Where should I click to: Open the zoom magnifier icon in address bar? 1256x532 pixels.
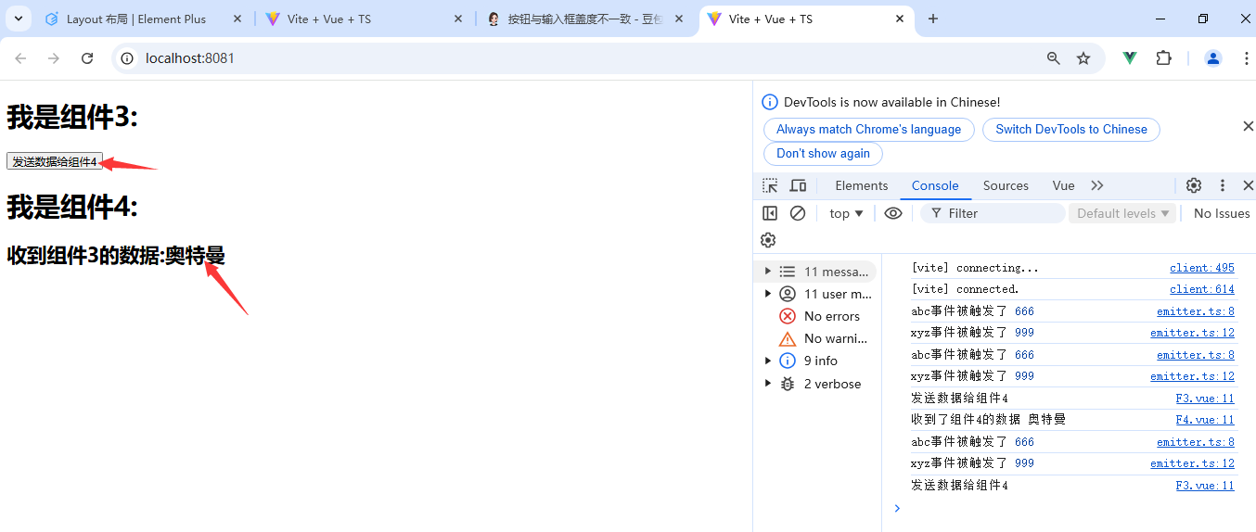[1054, 58]
